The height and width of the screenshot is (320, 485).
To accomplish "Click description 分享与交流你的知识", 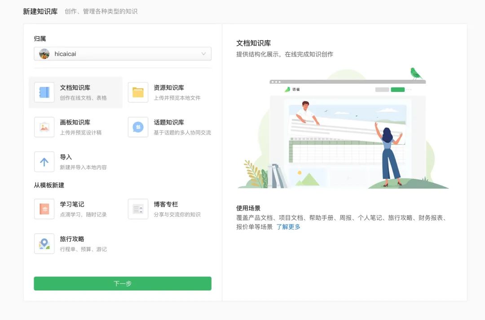I will coord(177,215).
